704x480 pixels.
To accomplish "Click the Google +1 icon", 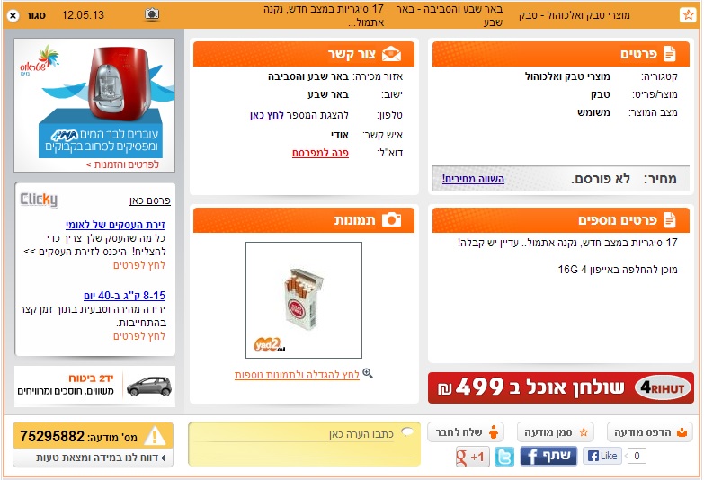I will pyautogui.click(x=472, y=457).
